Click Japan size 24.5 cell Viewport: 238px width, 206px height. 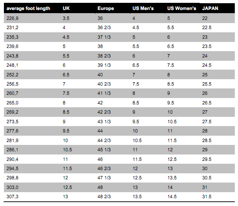coord(207,65)
